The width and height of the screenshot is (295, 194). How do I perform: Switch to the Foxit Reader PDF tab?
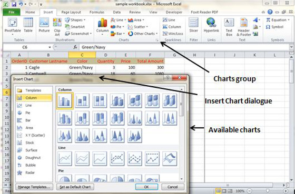pos(204,12)
